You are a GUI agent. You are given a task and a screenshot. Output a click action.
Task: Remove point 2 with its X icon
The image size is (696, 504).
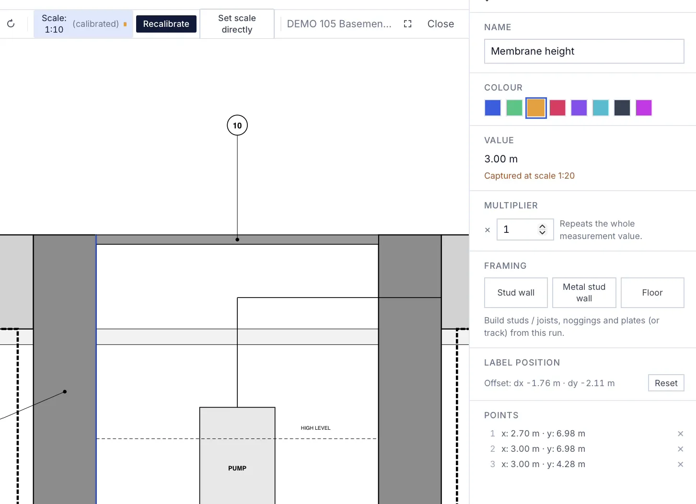680,449
